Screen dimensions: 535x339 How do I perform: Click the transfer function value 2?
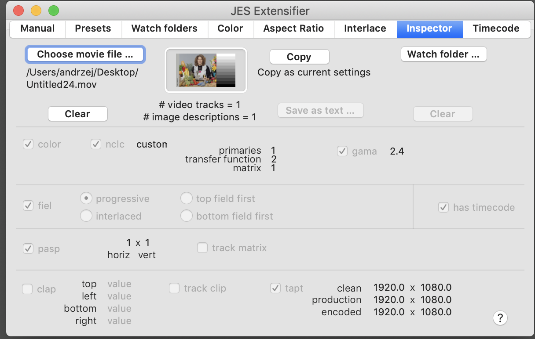click(274, 159)
